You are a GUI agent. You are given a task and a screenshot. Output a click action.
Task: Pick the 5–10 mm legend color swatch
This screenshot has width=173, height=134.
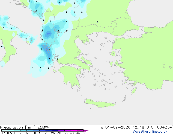click(30, 130)
